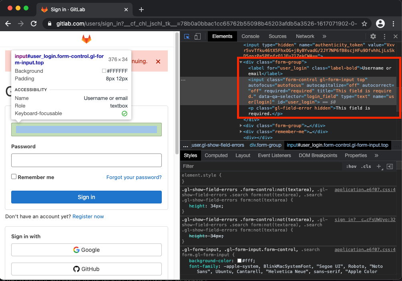Image resolution: width=402 pixels, height=281 pixels.
Task: Show more DevTools tabs after Network
Action: [324, 36]
